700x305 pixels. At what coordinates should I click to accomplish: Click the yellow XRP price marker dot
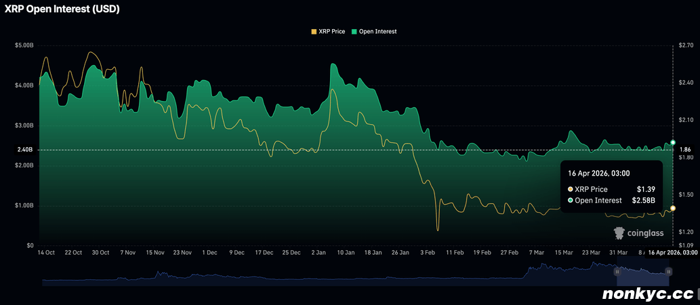pos(673,208)
